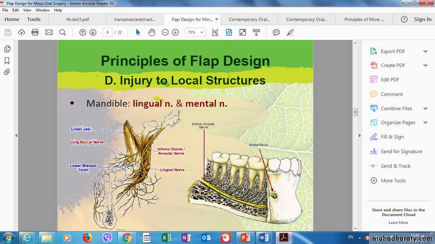Open the Find text search icon
Image resolution: width=435 pixels, height=244 pixels.
click(62, 32)
